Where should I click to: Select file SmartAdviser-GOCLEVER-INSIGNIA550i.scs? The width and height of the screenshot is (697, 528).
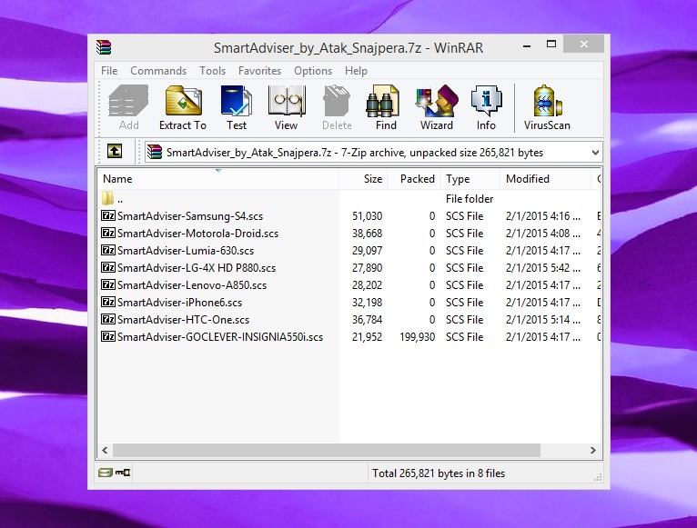point(220,336)
